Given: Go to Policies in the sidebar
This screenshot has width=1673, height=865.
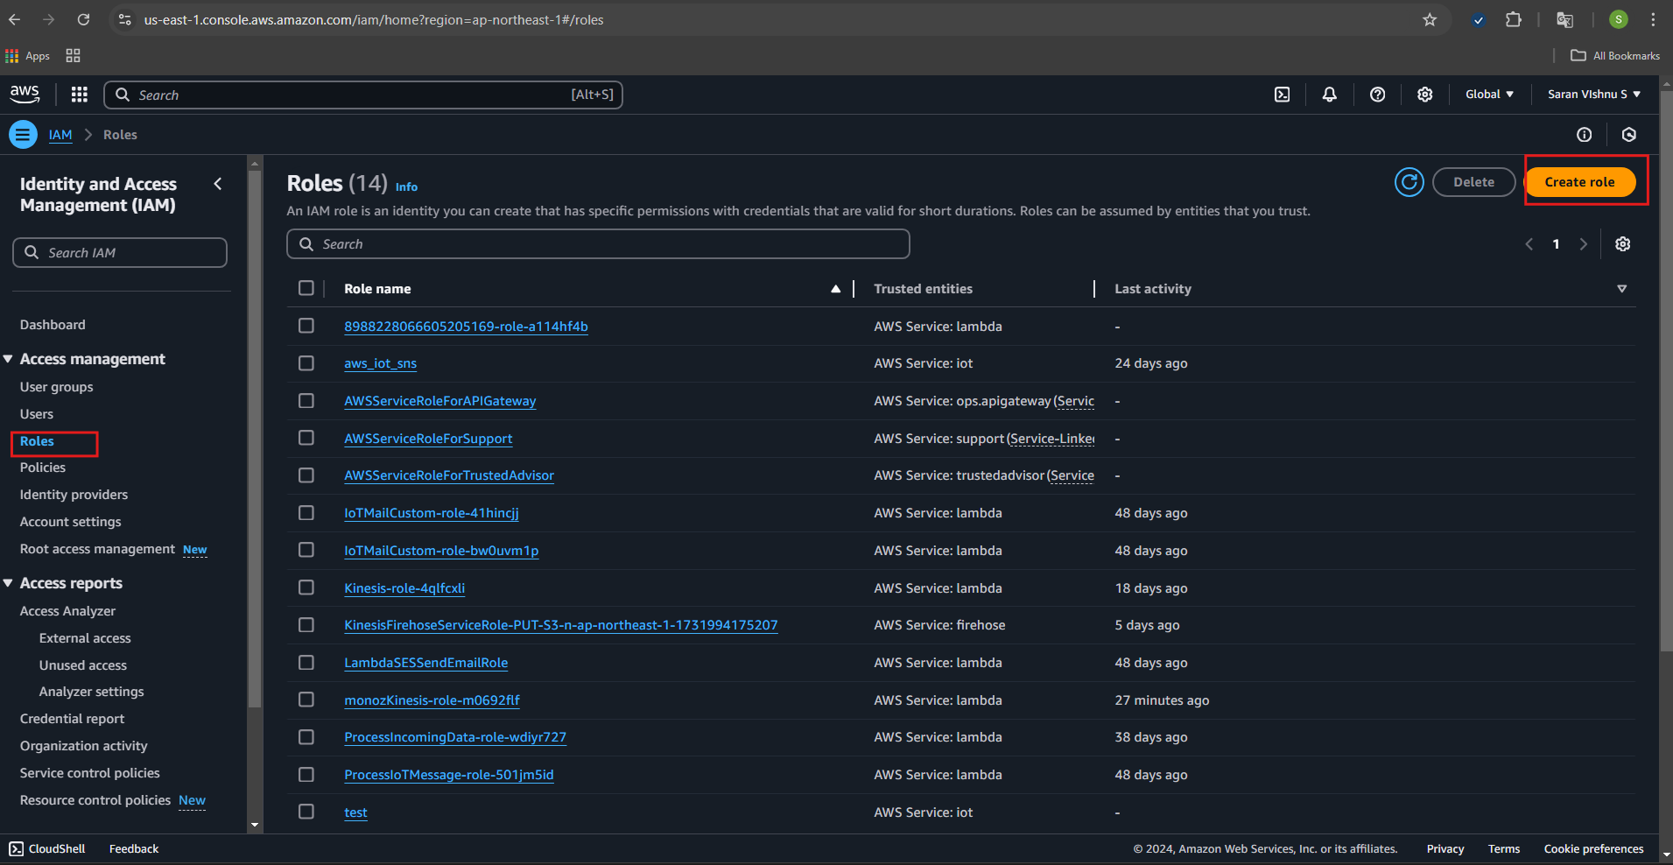Looking at the screenshot, I should coord(43,468).
